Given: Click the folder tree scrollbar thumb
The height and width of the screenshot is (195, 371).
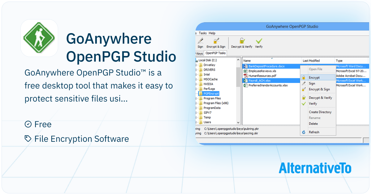Looking at the screenshot, I should (x=238, y=77).
